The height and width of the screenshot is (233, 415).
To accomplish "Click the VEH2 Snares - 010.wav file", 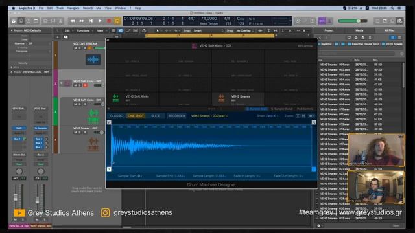I will click(x=335, y=109).
